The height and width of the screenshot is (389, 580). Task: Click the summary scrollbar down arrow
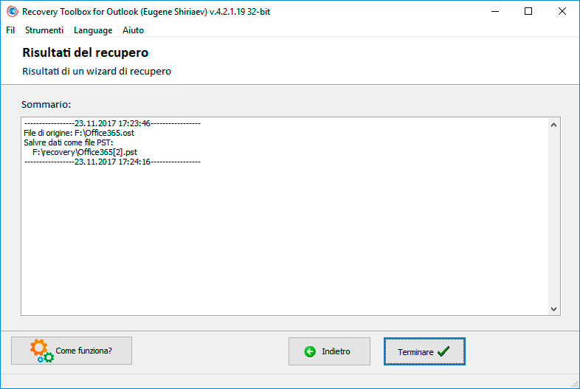point(553,309)
